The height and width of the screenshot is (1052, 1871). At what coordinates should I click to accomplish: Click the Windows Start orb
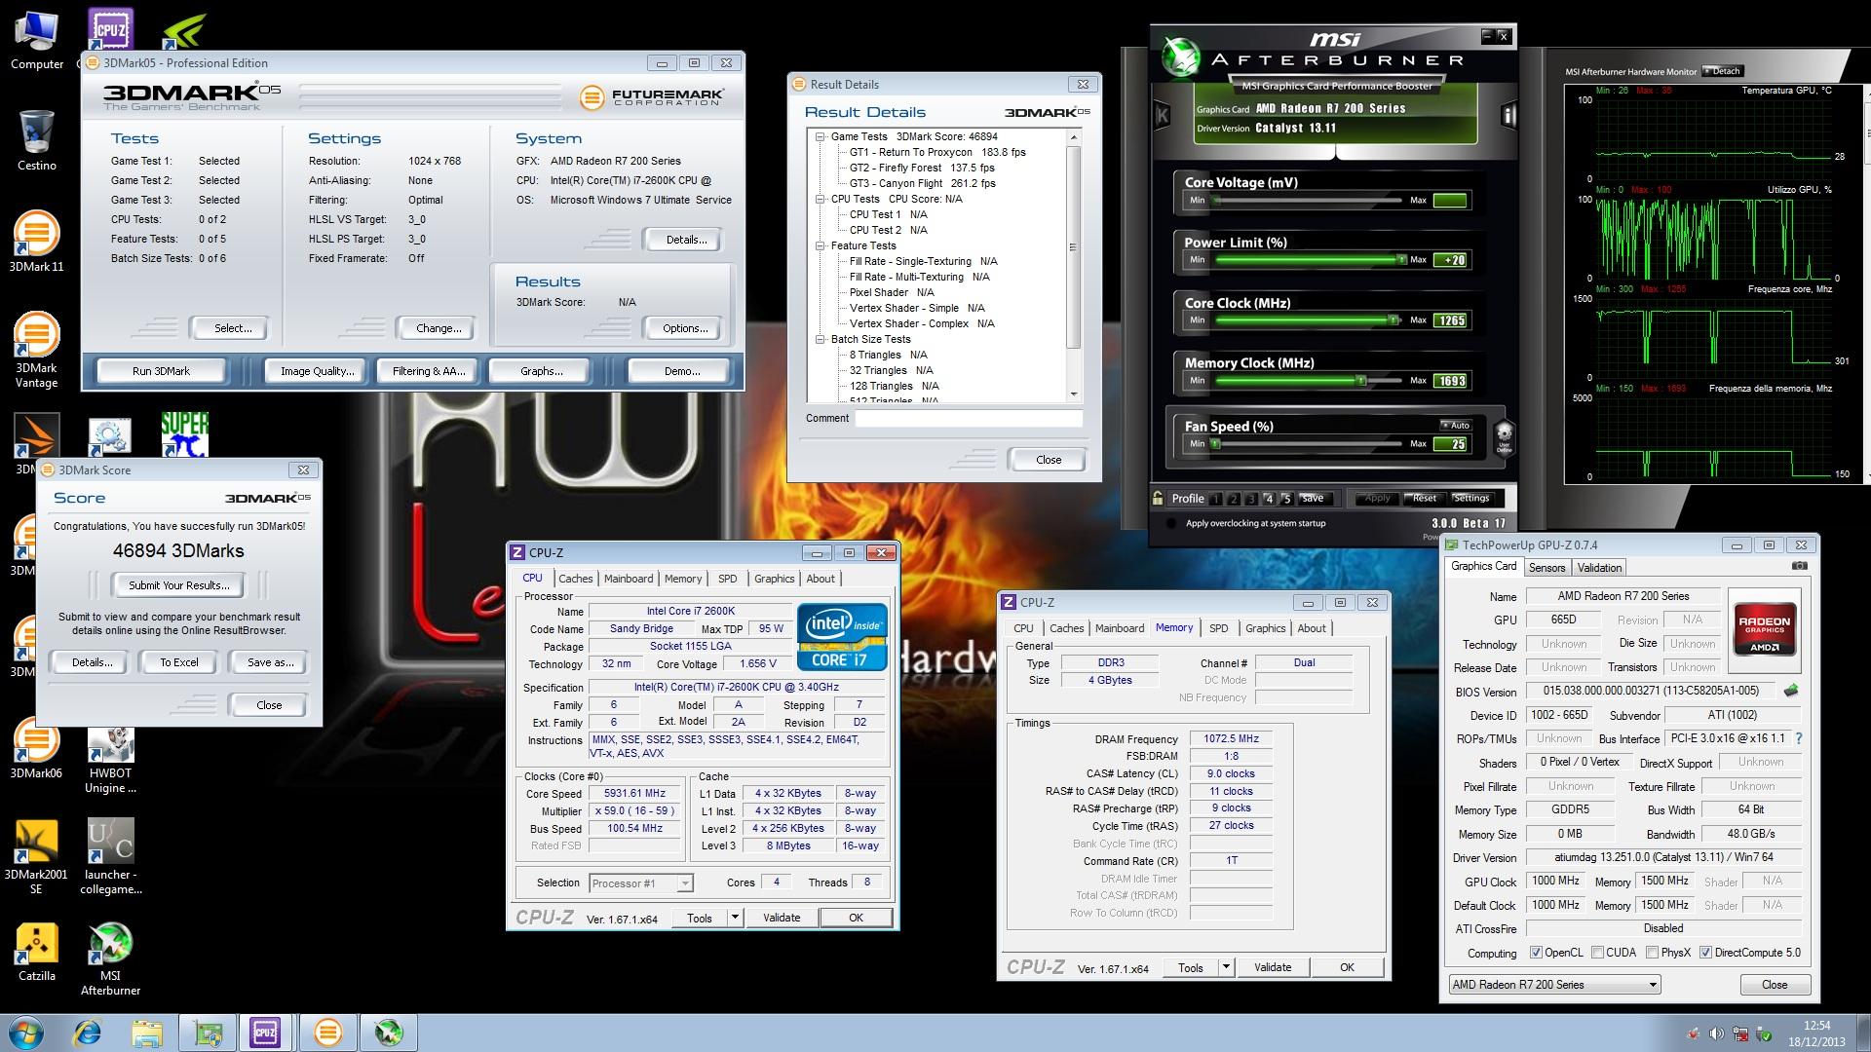click(x=26, y=1032)
